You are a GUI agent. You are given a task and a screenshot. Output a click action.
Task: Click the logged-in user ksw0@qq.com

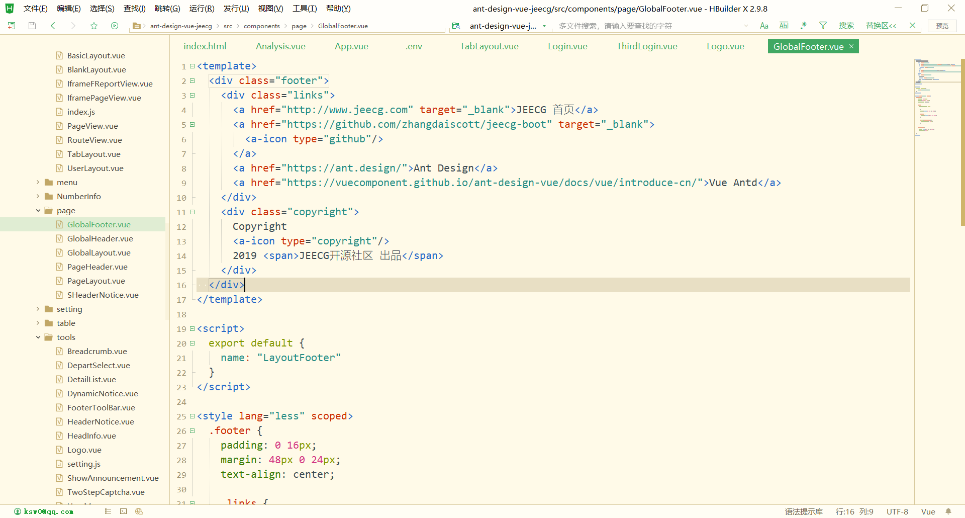point(44,511)
